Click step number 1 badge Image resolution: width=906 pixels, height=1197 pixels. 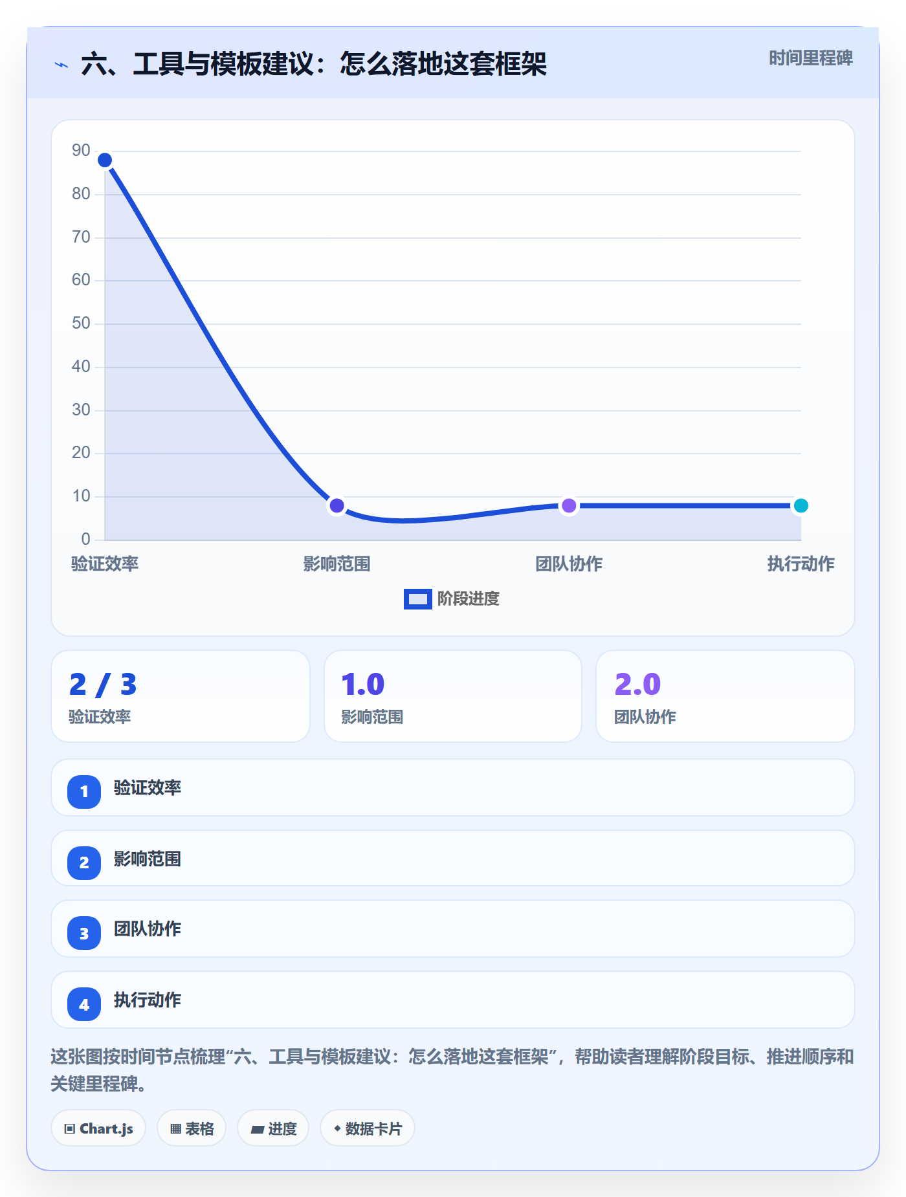[84, 791]
